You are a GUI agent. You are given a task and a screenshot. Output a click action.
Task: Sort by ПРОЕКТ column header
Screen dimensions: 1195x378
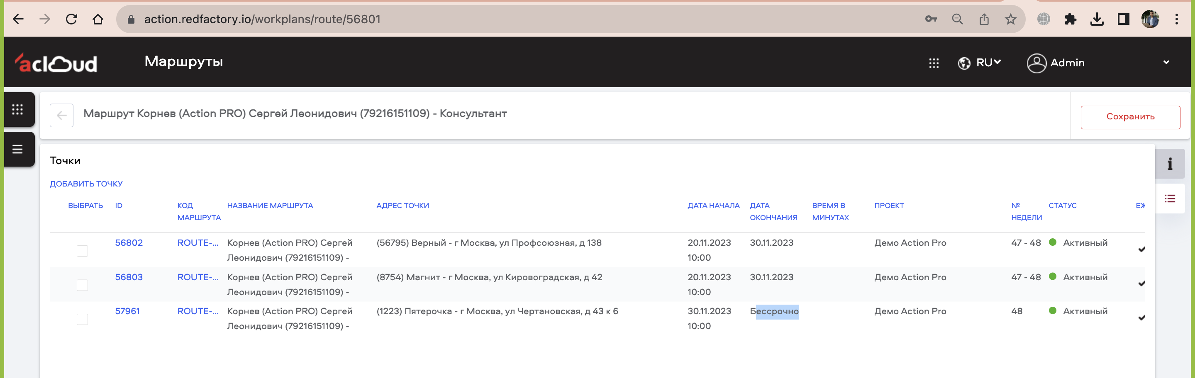(x=889, y=206)
